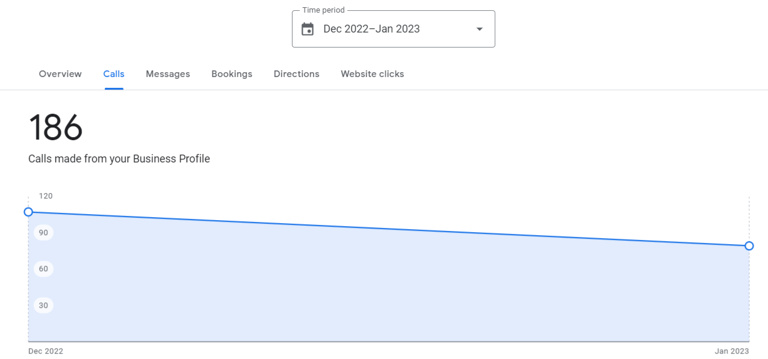
Task: Select the Calls tab
Action: click(114, 74)
